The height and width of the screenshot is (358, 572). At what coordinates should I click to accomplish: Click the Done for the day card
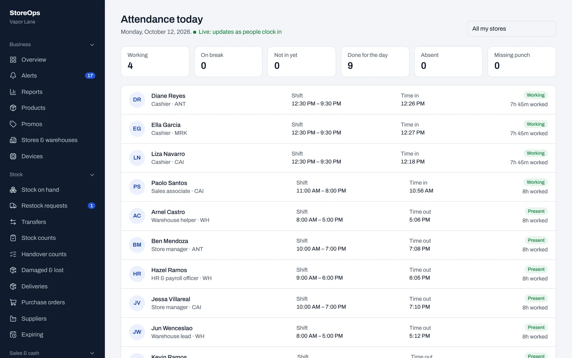(x=375, y=62)
